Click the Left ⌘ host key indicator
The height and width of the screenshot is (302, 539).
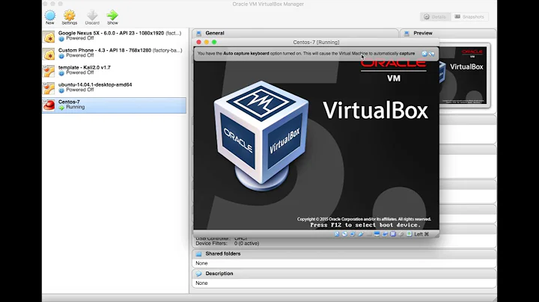[x=421, y=234]
